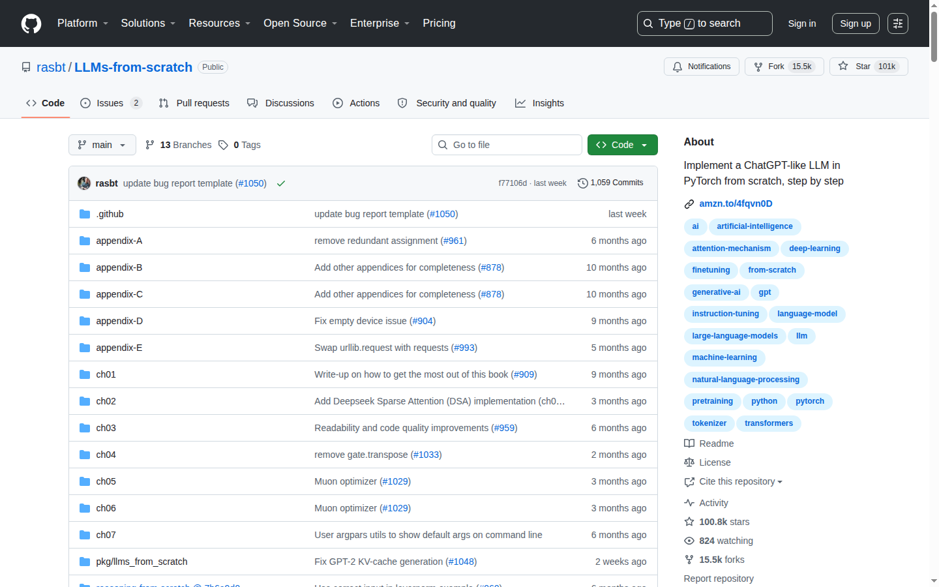Open the Actions tab
This screenshot has width=939, height=587.
356,103
